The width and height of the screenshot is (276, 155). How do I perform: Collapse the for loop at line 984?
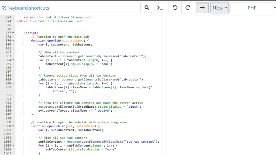coord(13,60)
